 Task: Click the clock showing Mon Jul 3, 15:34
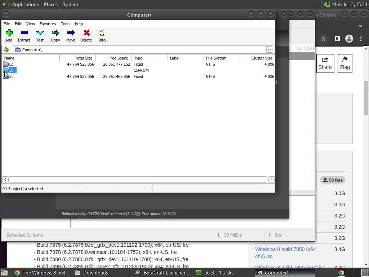click(350, 4)
